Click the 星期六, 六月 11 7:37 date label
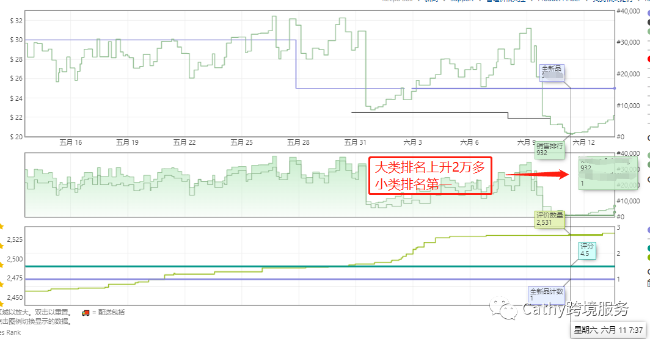Image resolution: width=650 pixels, height=339 pixels. point(610,330)
